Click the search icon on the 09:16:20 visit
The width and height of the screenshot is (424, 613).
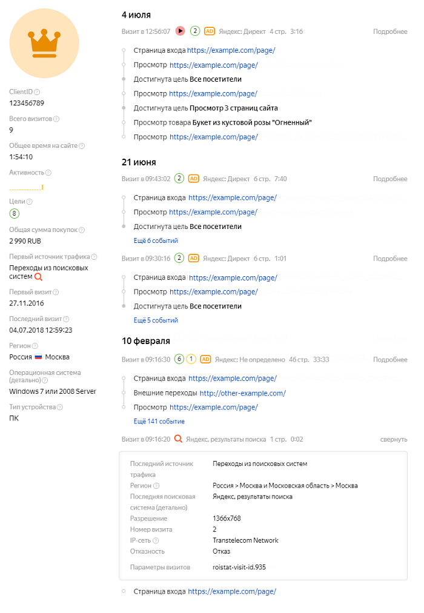point(178,439)
